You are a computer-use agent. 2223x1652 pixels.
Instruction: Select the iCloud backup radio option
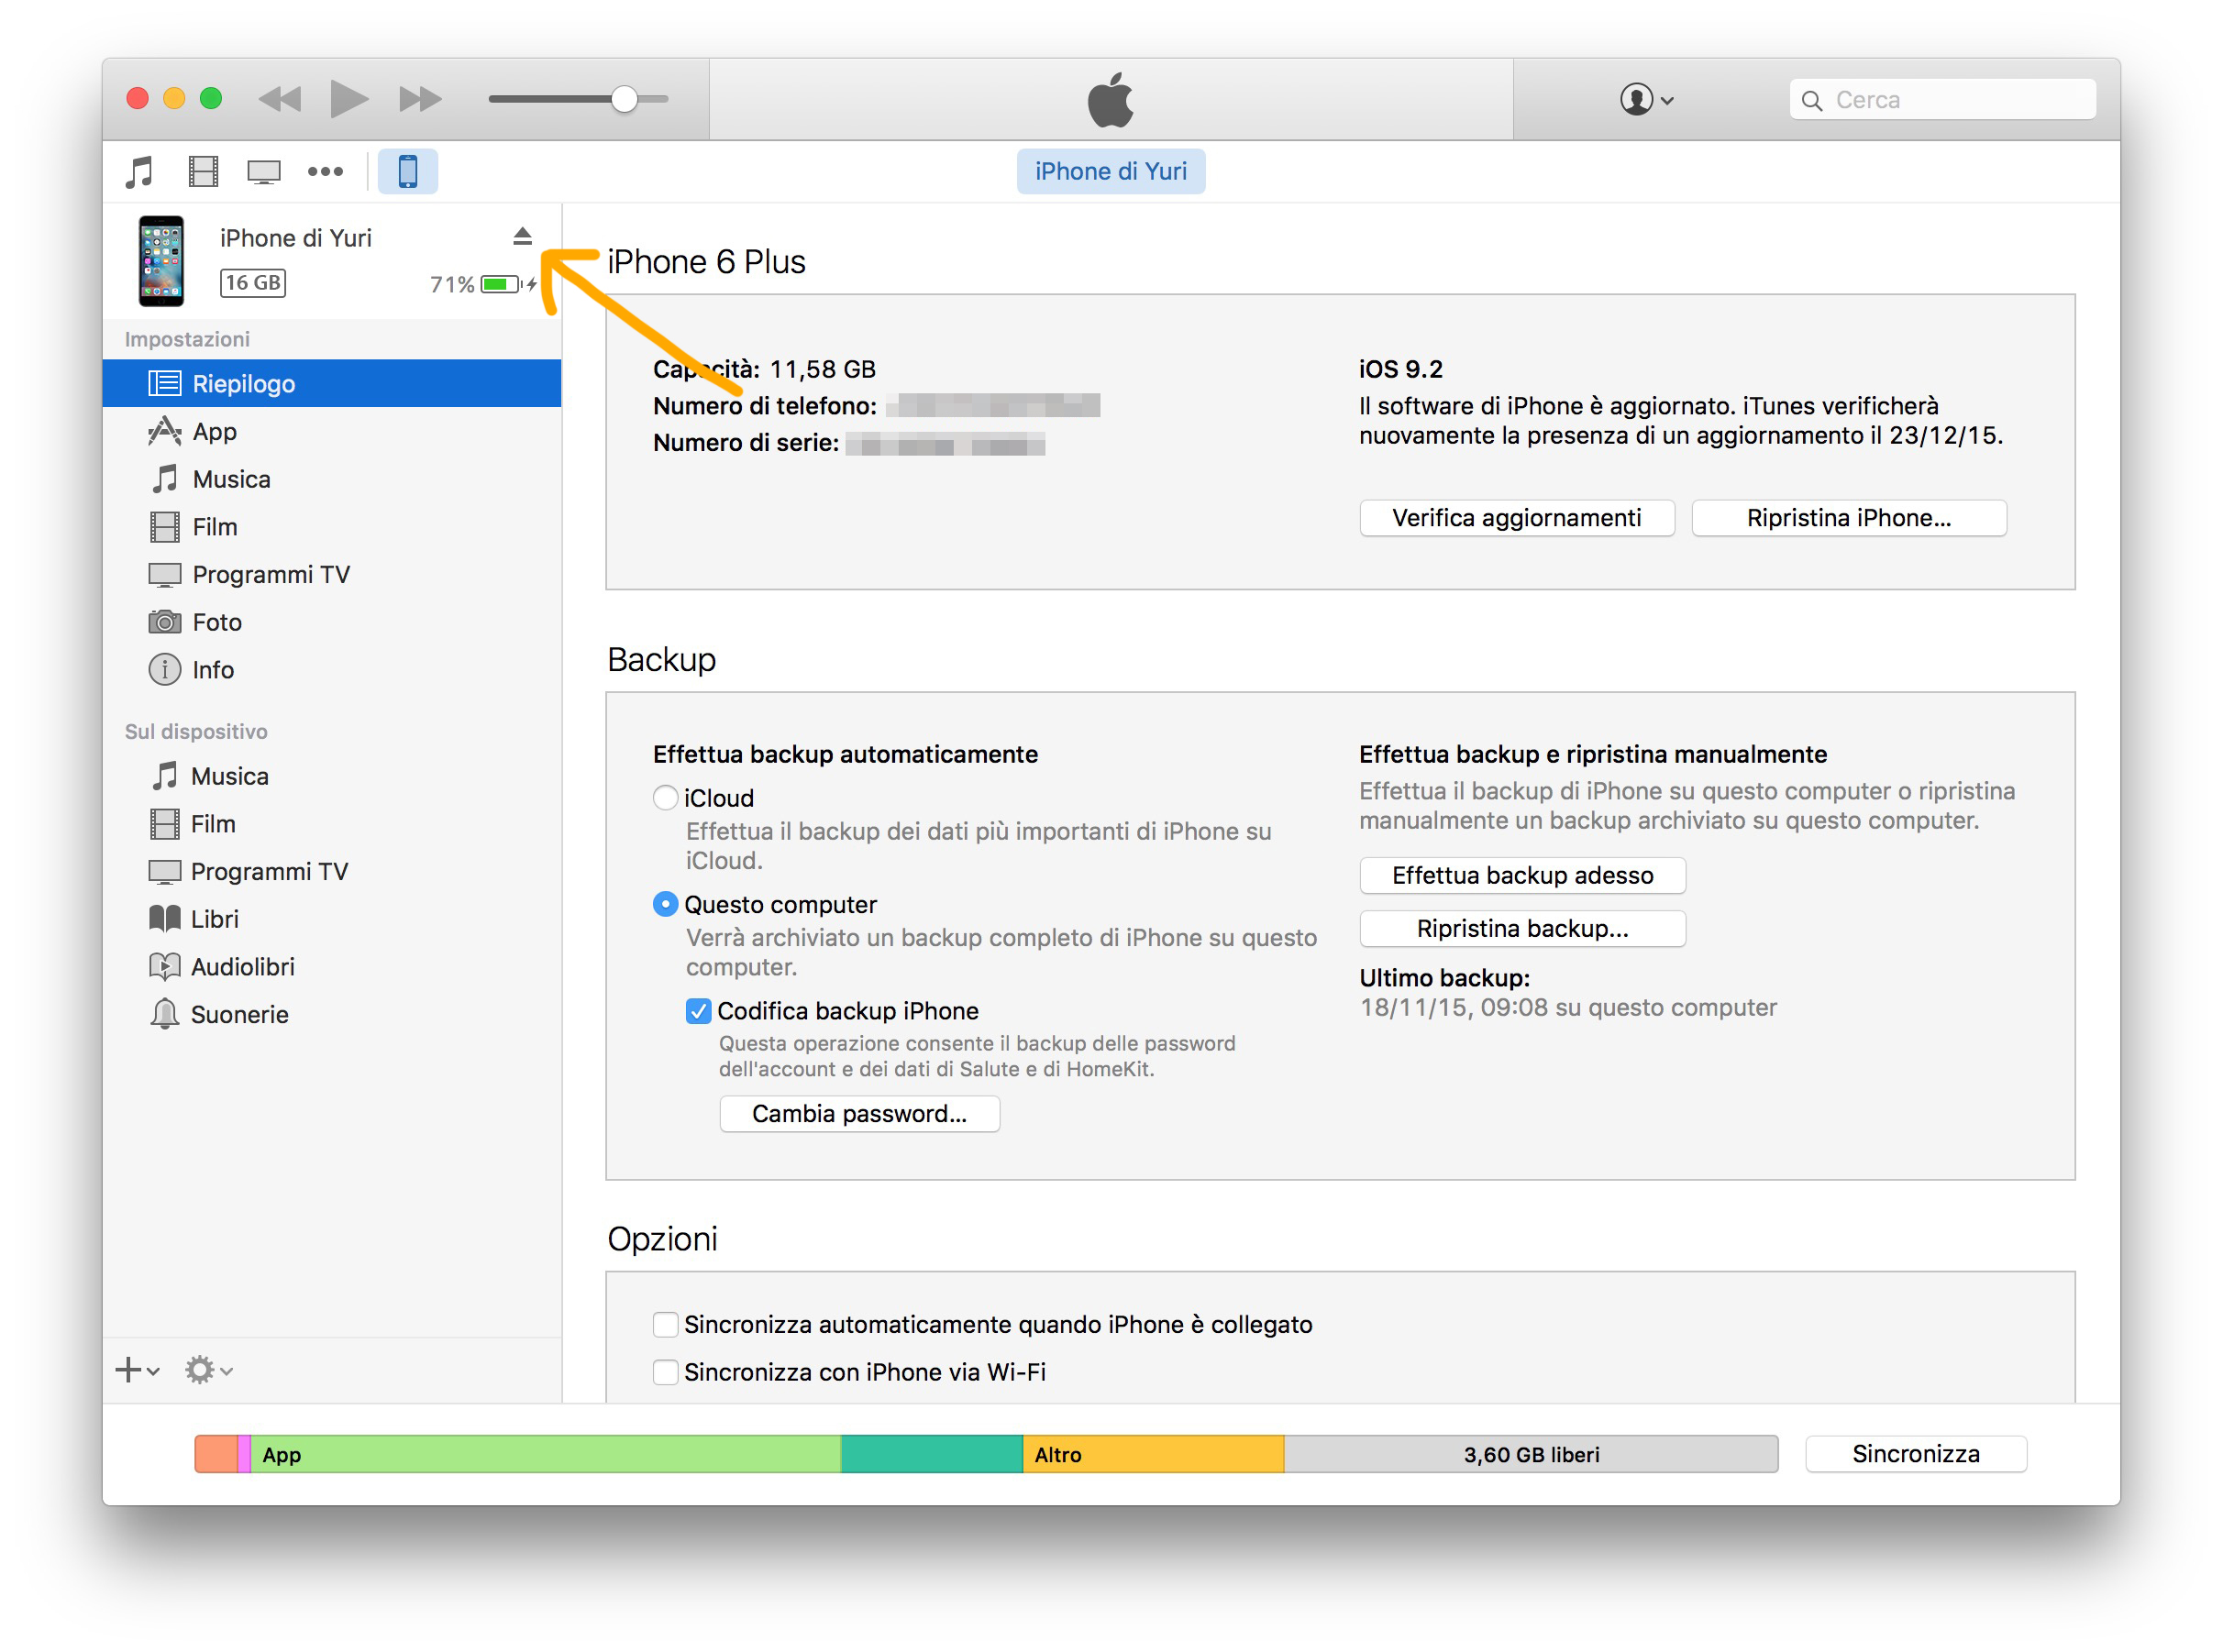pyautogui.click(x=665, y=798)
